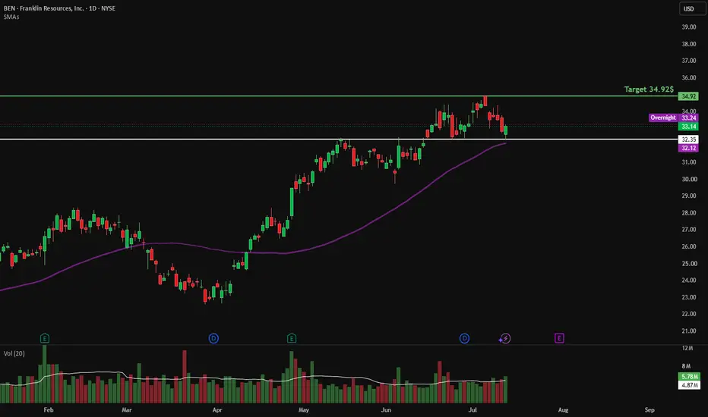Click the Jun label on time axis
This screenshot has height=417, width=708.
386,409
